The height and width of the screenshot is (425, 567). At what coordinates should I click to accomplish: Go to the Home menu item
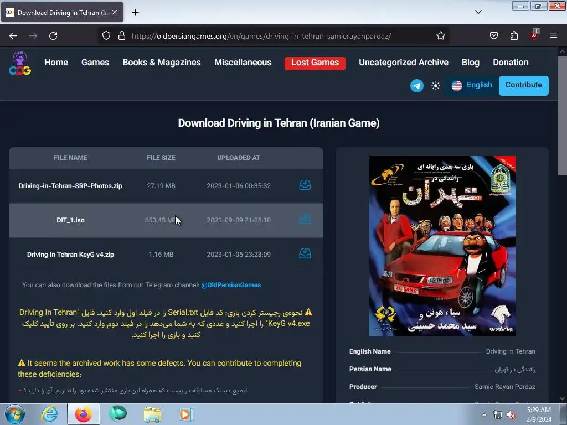point(56,62)
